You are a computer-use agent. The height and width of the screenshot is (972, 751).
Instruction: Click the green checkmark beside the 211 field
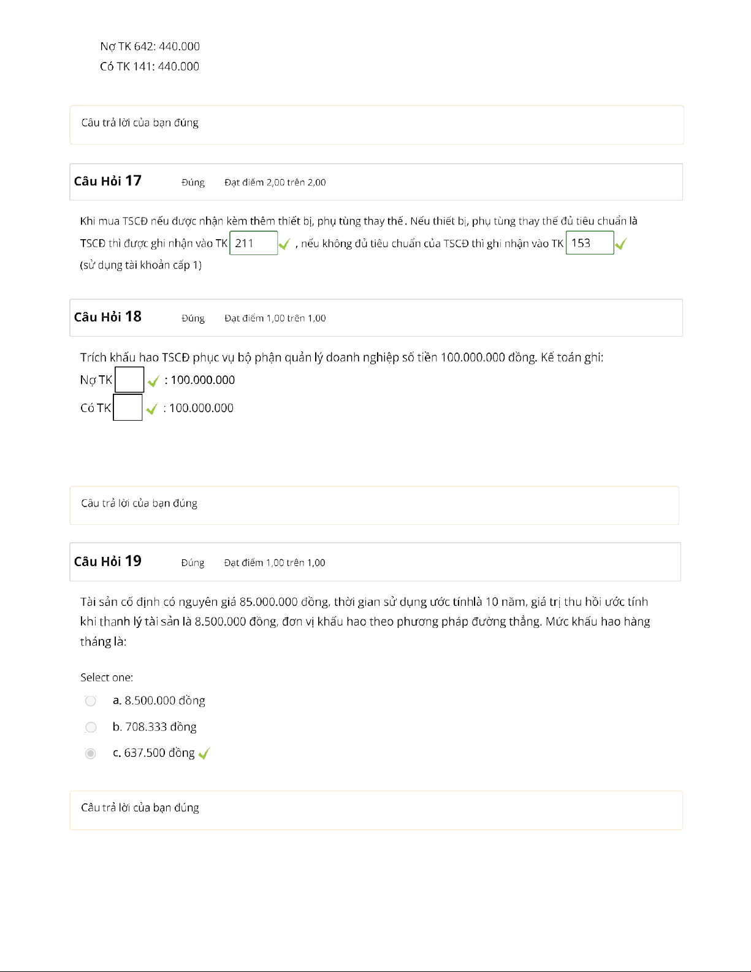point(284,245)
